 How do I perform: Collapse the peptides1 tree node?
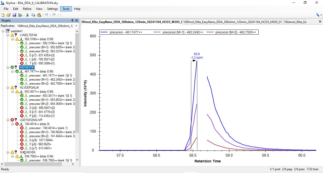coord(3,31)
